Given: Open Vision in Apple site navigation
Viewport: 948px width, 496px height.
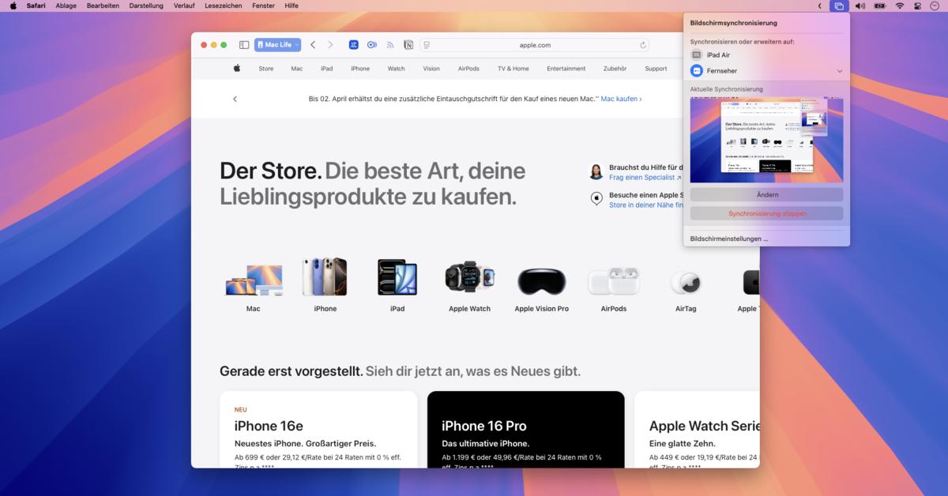Looking at the screenshot, I should (x=431, y=69).
